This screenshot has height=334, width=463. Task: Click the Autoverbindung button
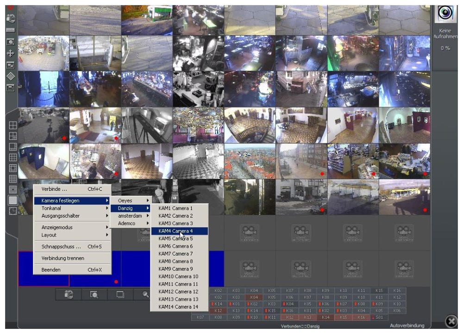[x=407, y=326]
